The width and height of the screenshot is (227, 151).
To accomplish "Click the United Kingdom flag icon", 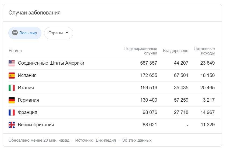I will click(12, 125).
